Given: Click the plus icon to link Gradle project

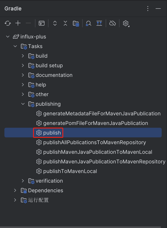Looking at the screenshot, I should [x=18, y=23].
